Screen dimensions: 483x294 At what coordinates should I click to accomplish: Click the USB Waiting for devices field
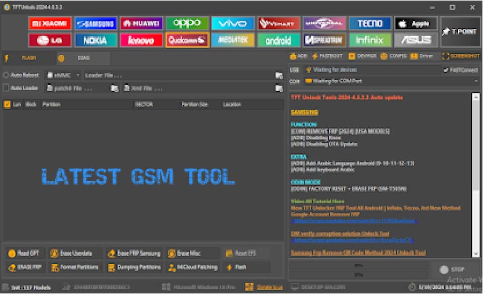pyautogui.click(x=373, y=70)
